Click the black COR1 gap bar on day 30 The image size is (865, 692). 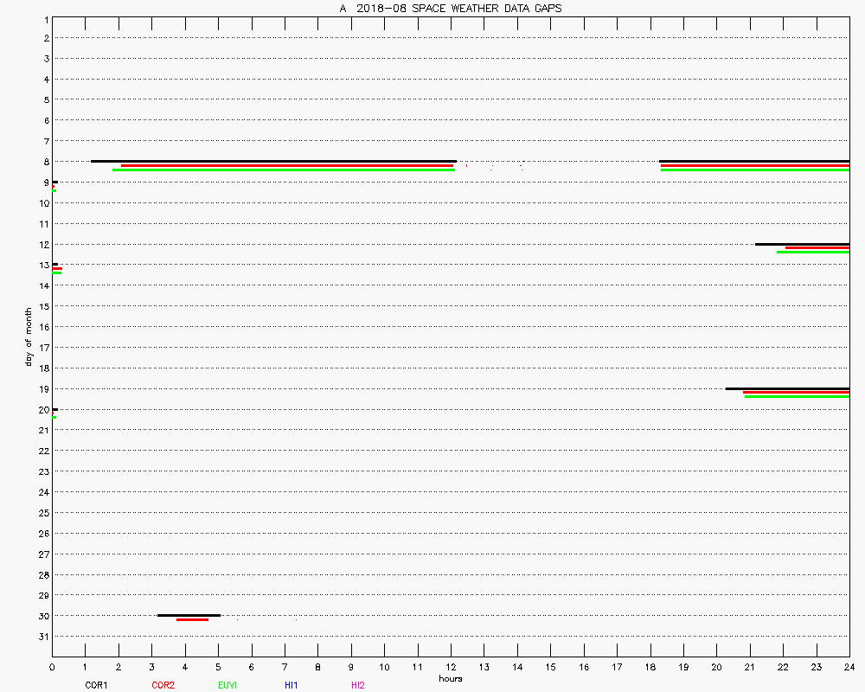(x=189, y=615)
